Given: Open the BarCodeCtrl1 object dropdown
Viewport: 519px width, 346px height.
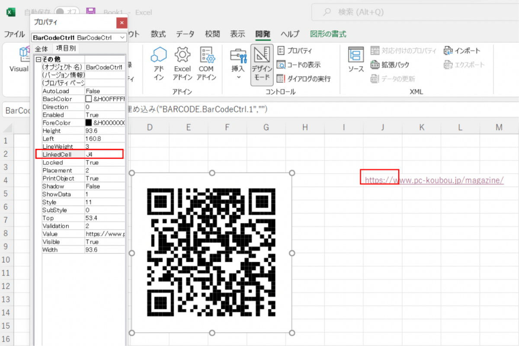Looking at the screenshot, I should pos(122,38).
